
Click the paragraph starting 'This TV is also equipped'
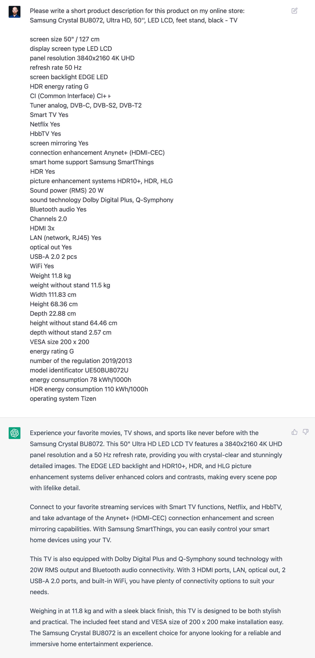point(158,575)
